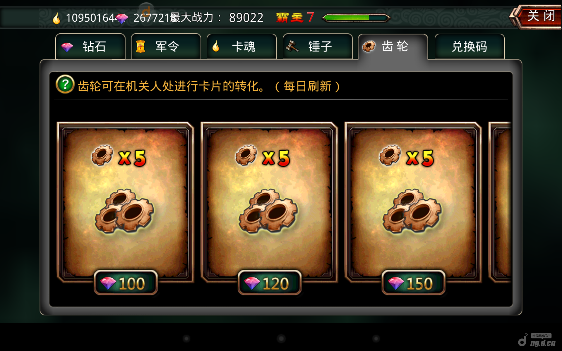
Task: Click the green question mark help icon
Action: point(65,85)
